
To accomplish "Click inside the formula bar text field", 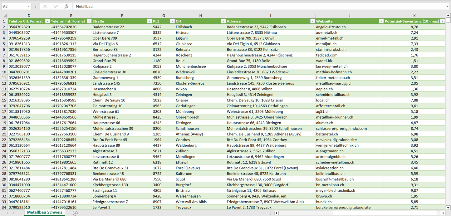I will [x=250, y=6].
